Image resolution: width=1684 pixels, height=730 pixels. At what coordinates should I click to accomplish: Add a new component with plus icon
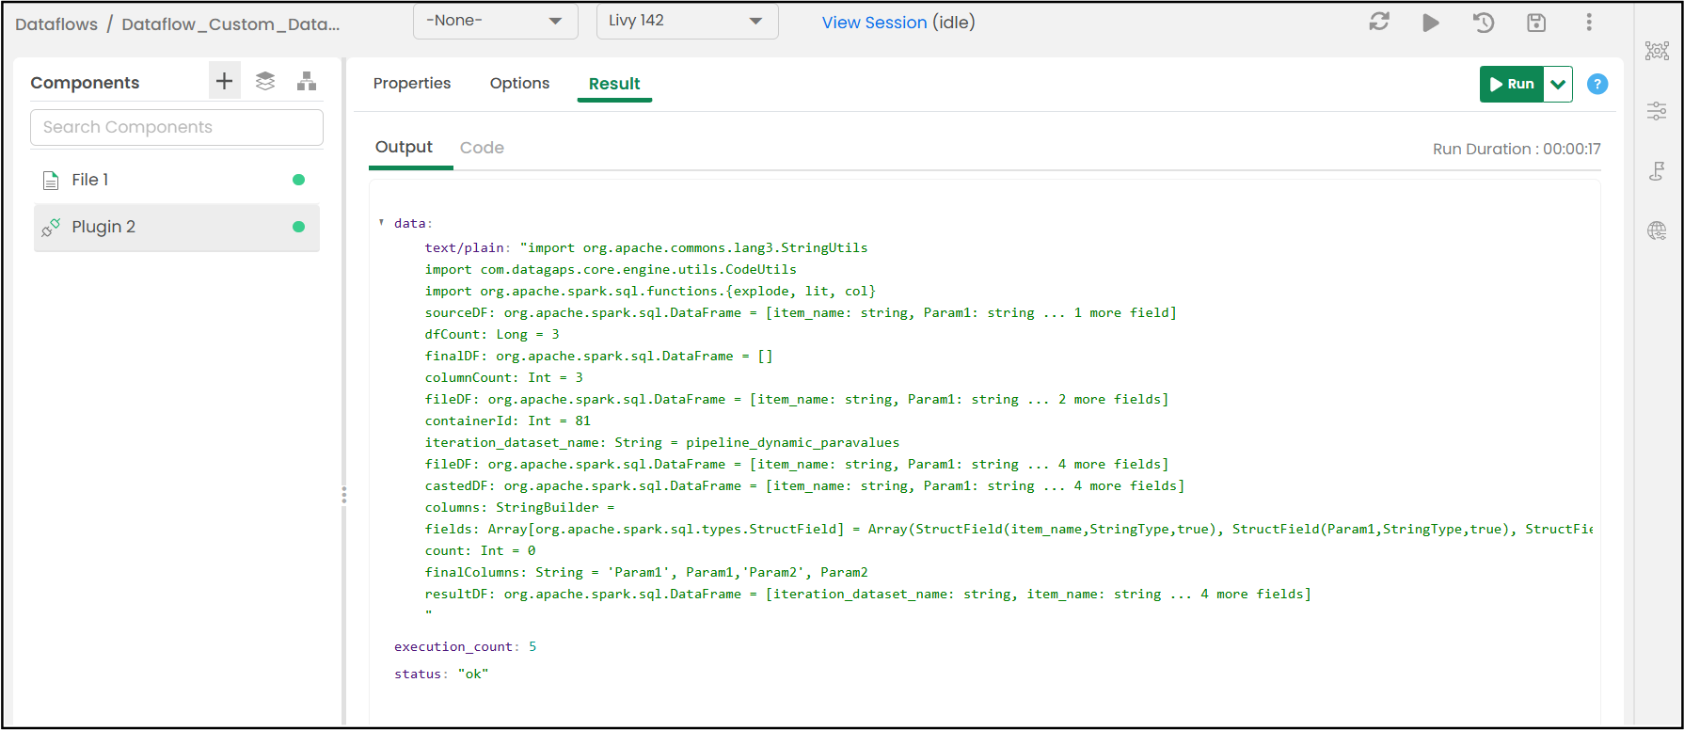pyautogui.click(x=224, y=82)
